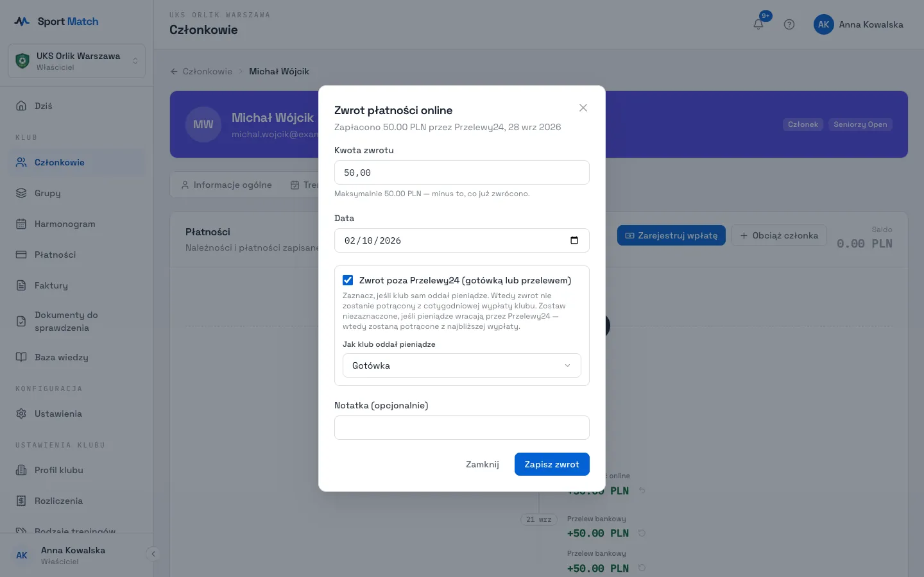The height and width of the screenshot is (577, 924).
Task: Click the Profil klubu building icon
Action: [x=21, y=470]
